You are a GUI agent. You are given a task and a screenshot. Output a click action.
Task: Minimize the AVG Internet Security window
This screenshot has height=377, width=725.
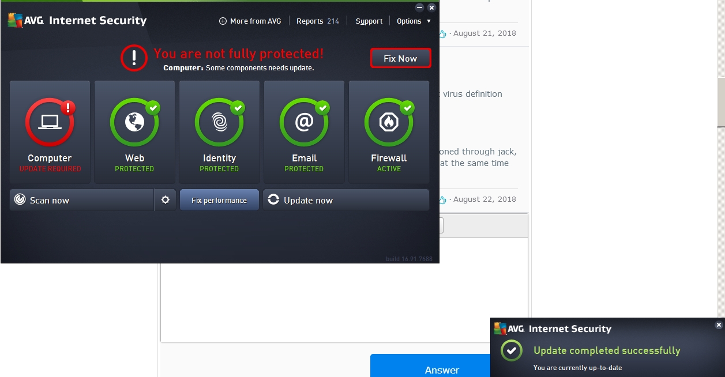(x=419, y=7)
